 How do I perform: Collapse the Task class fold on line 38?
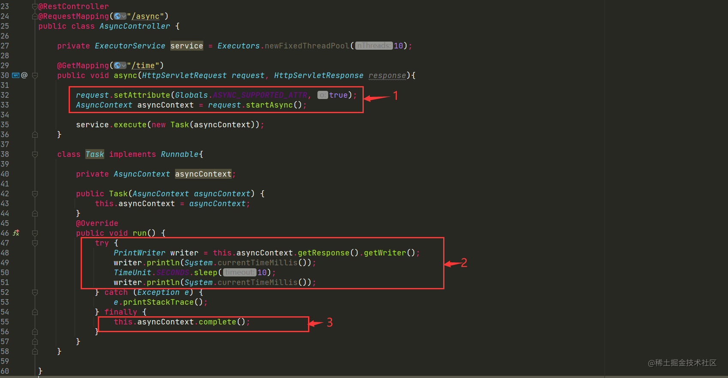point(35,154)
